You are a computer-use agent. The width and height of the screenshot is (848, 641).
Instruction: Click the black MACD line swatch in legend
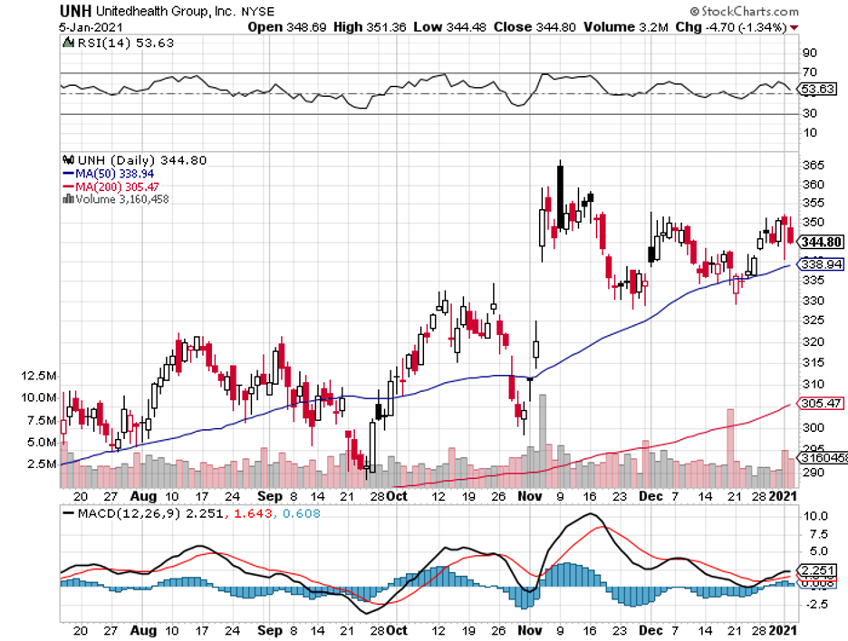tap(69, 513)
